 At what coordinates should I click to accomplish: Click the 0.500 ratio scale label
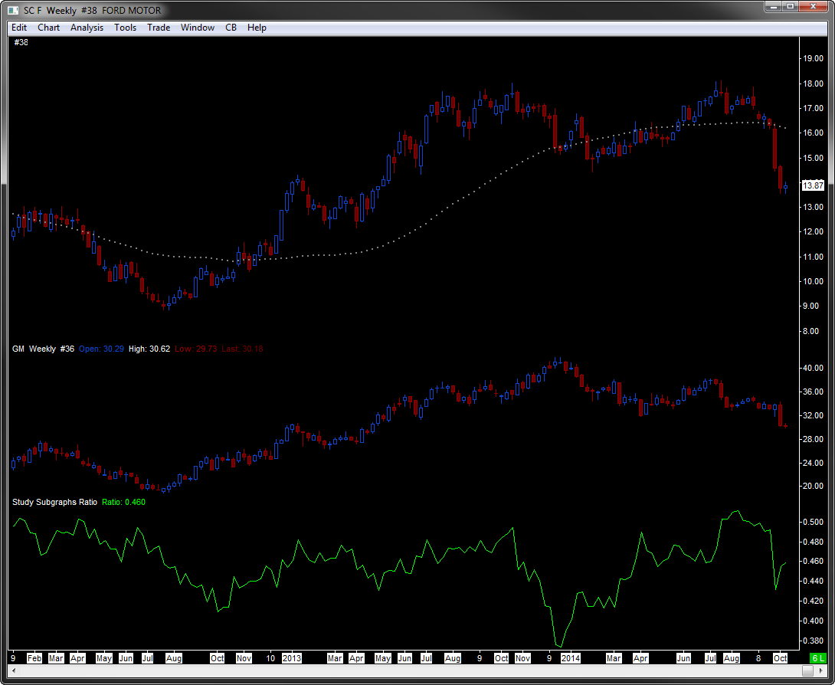tap(813, 522)
